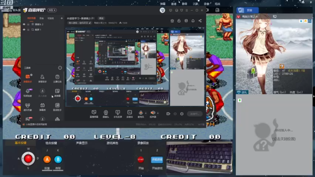Open the notification bell in stream header
The width and height of the screenshot is (315, 177).
pyautogui.click(x=193, y=21)
